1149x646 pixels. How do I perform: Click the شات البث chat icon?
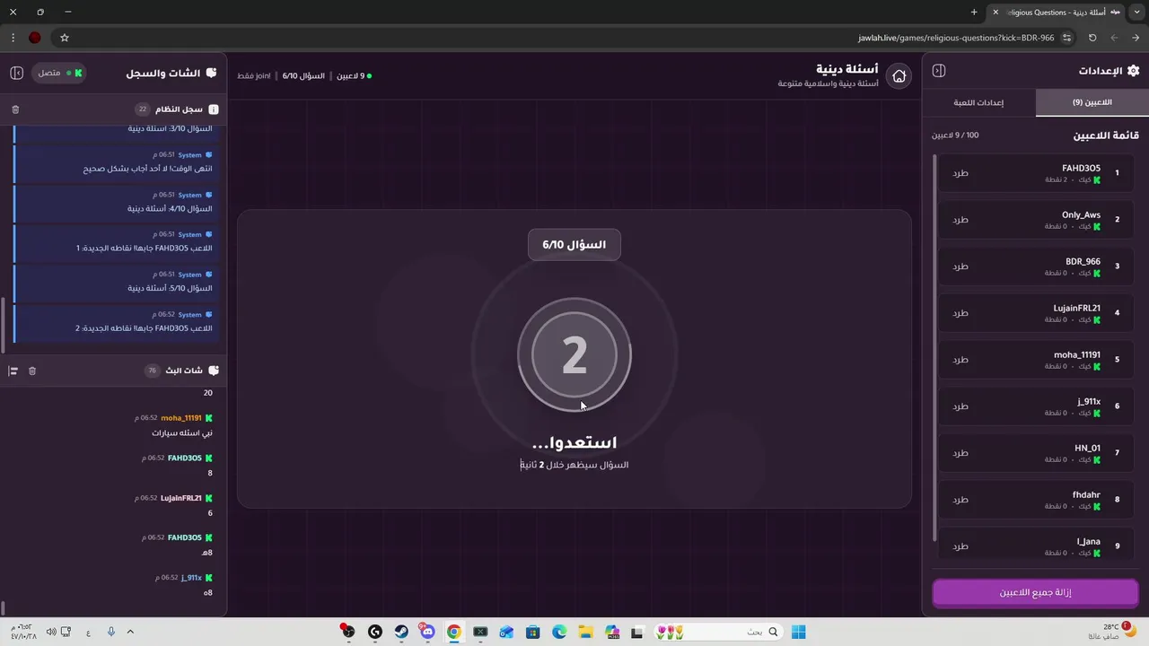214,371
